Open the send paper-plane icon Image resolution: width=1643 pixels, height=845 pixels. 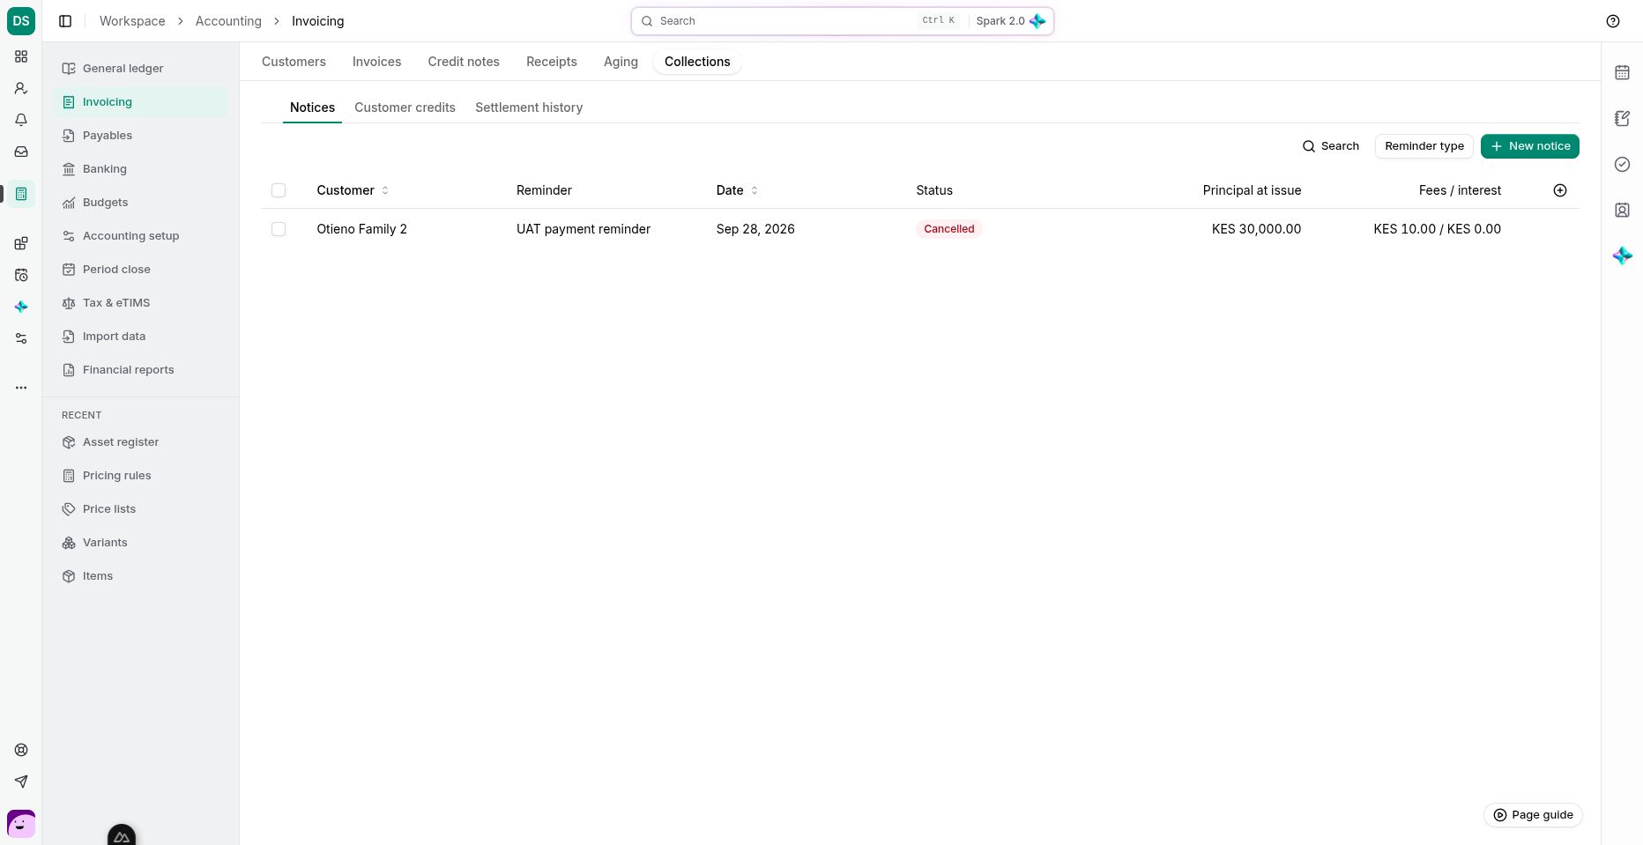click(21, 782)
